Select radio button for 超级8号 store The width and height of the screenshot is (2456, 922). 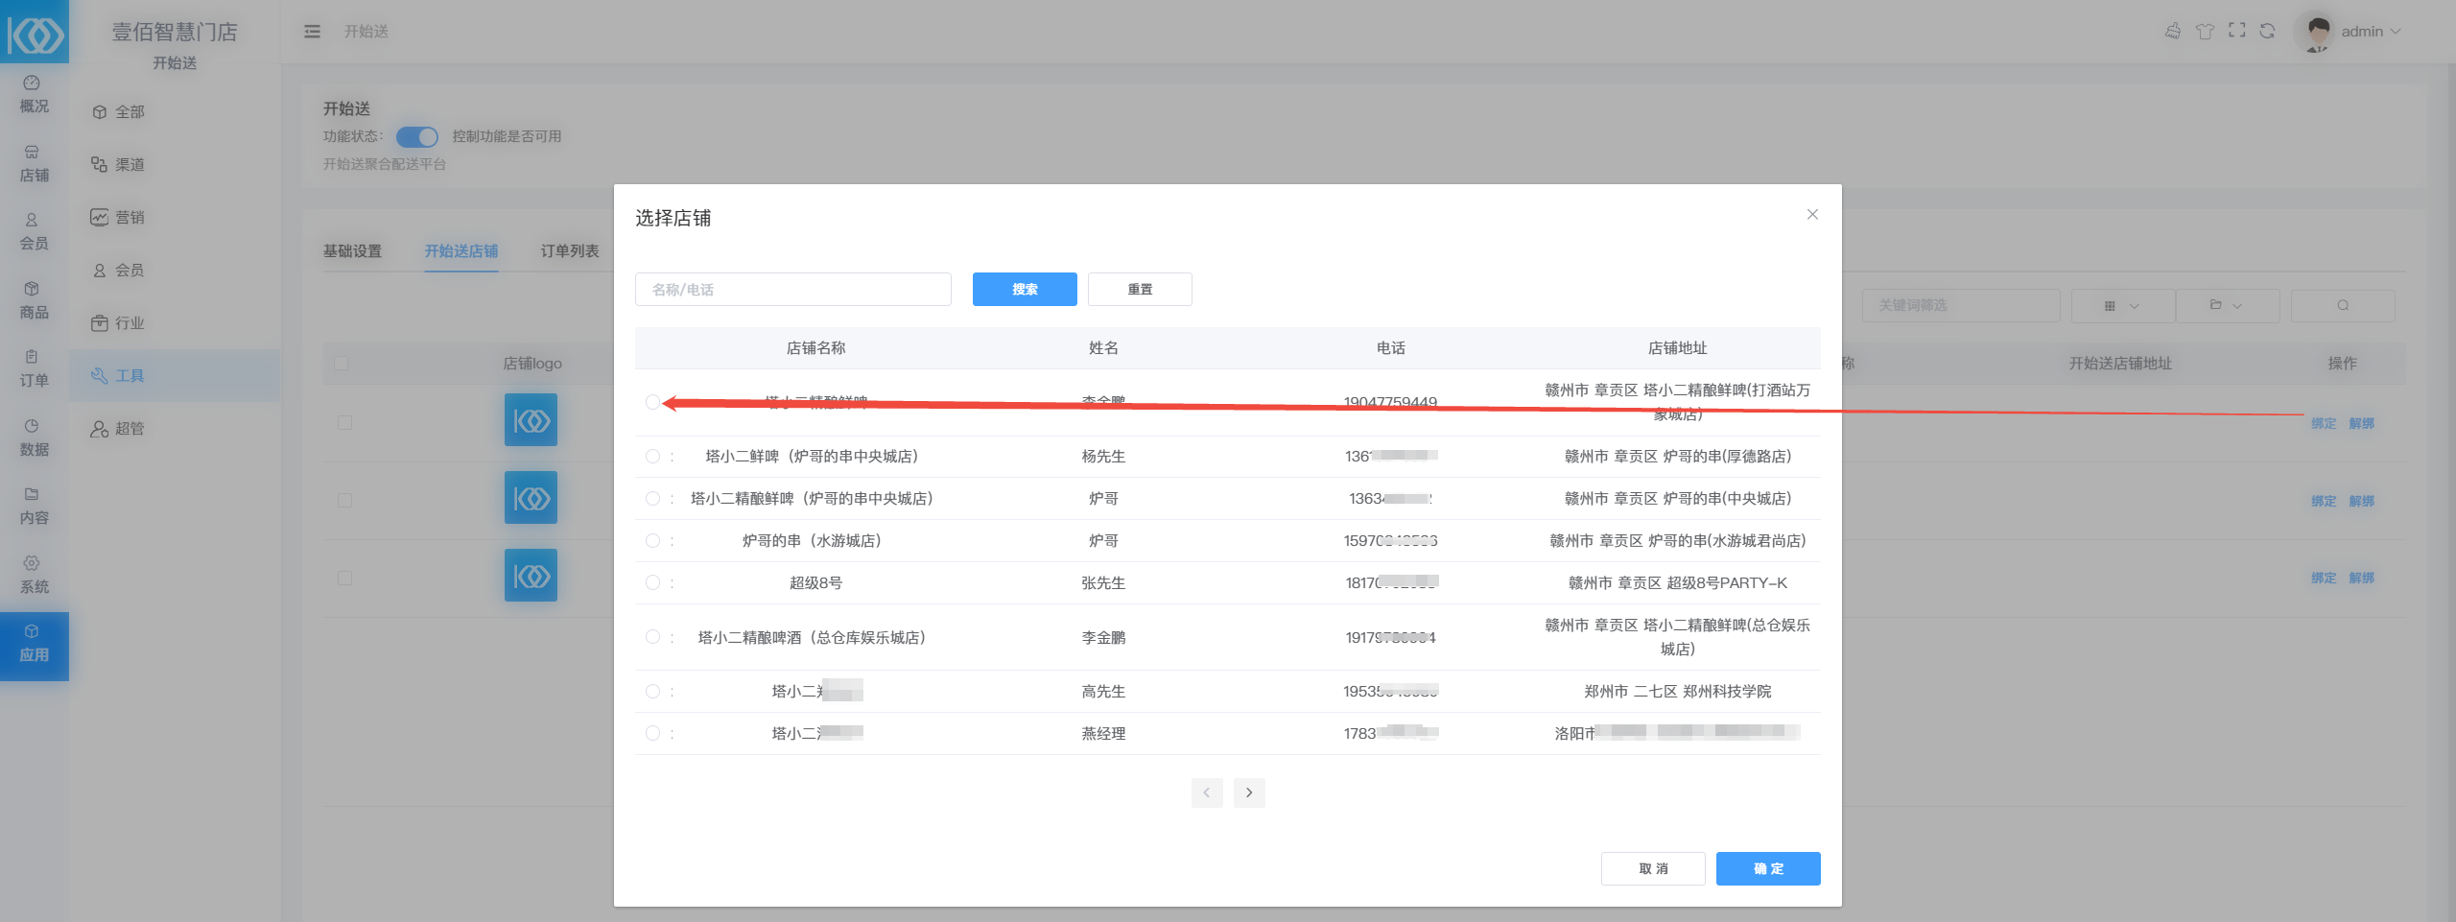tap(652, 582)
